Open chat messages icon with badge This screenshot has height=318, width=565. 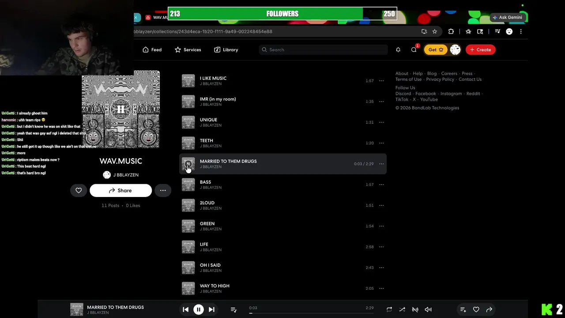[414, 49]
